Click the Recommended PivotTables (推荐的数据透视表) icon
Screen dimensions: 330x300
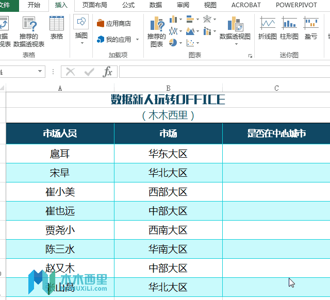click(29, 30)
